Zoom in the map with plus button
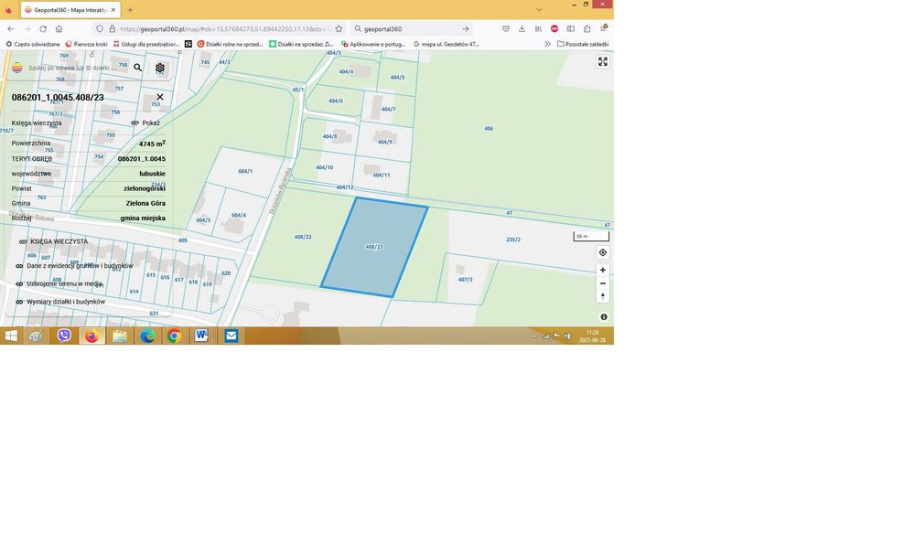This screenshot has width=915, height=544. pos(603,270)
